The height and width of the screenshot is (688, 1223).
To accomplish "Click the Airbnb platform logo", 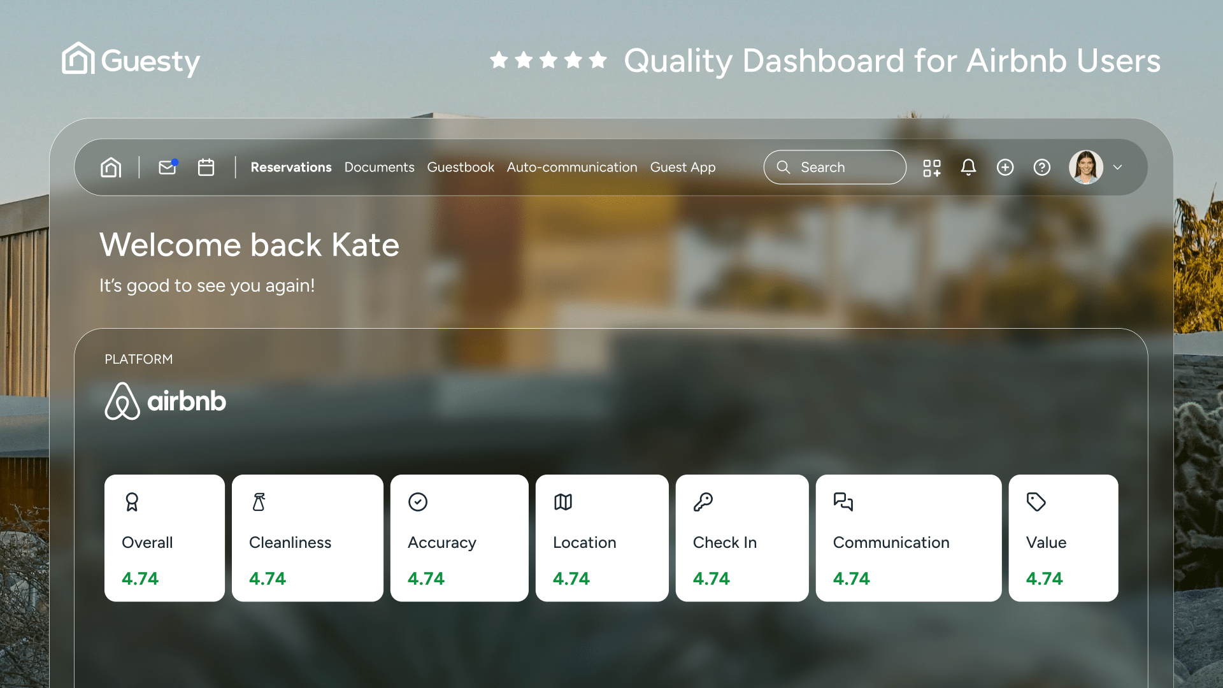I will (x=166, y=401).
